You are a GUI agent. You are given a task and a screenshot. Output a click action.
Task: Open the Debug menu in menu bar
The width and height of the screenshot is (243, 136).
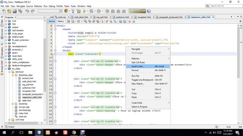pyautogui.click(x=52, y=6)
